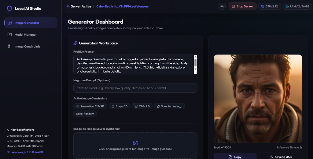Click the Generator Dashboard heading
Viewport: 313px width, 159px height.
coord(96,22)
